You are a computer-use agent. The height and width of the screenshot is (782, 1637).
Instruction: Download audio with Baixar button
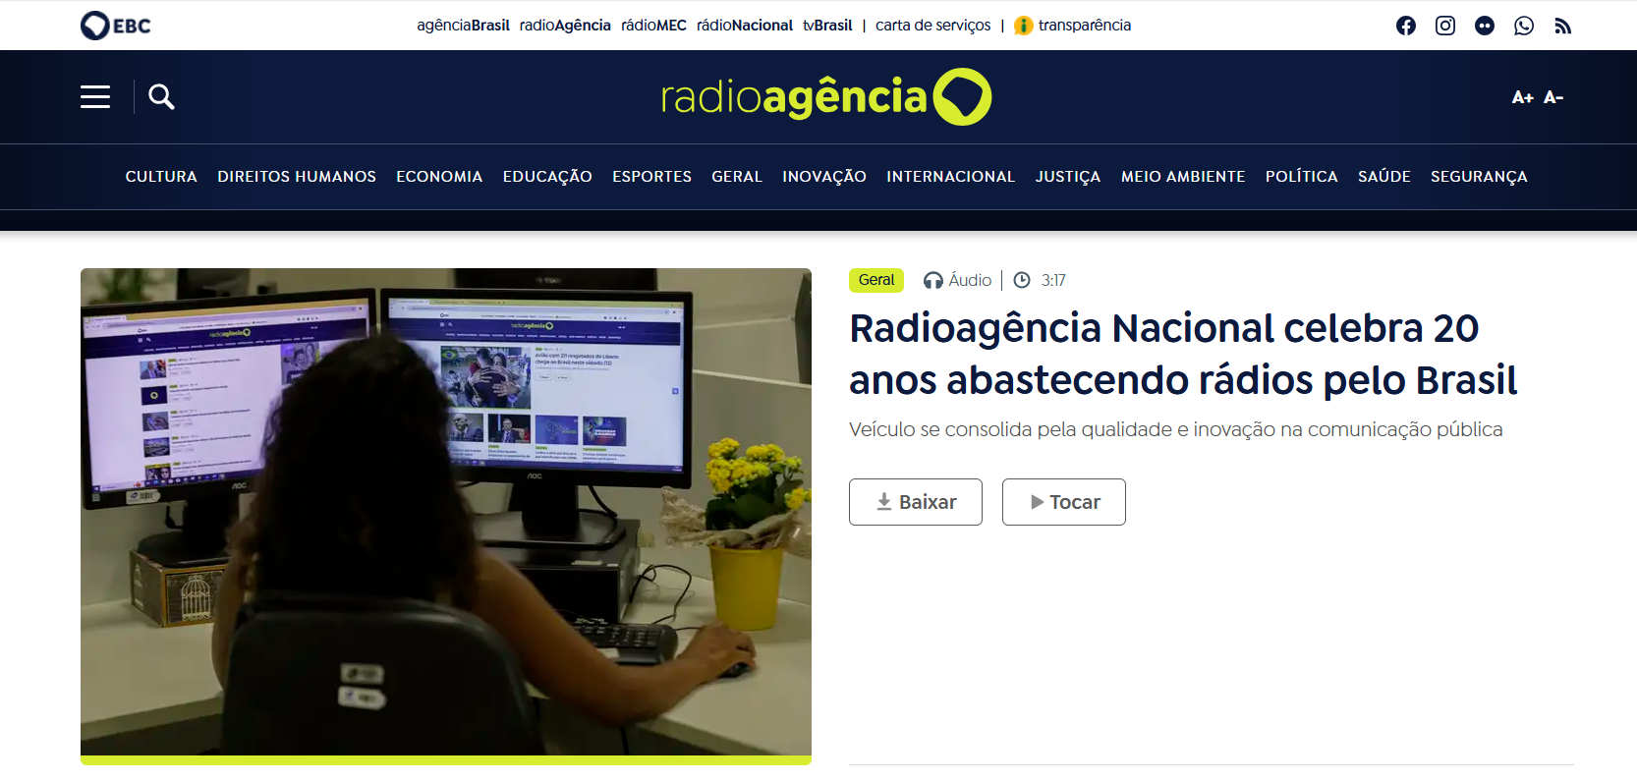(x=916, y=502)
